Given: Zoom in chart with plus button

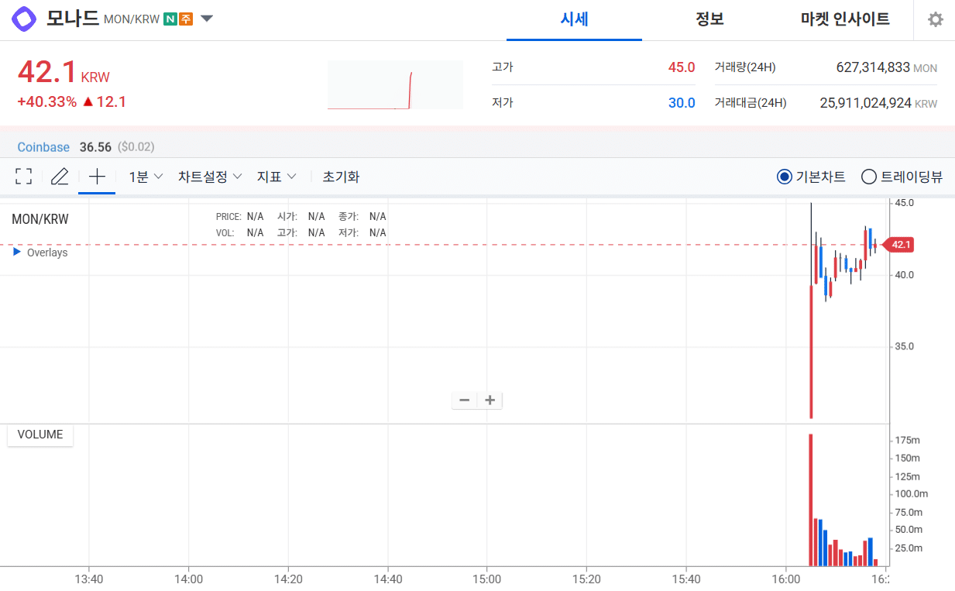Looking at the screenshot, I should pyautogui.click(x=490, y=400).
